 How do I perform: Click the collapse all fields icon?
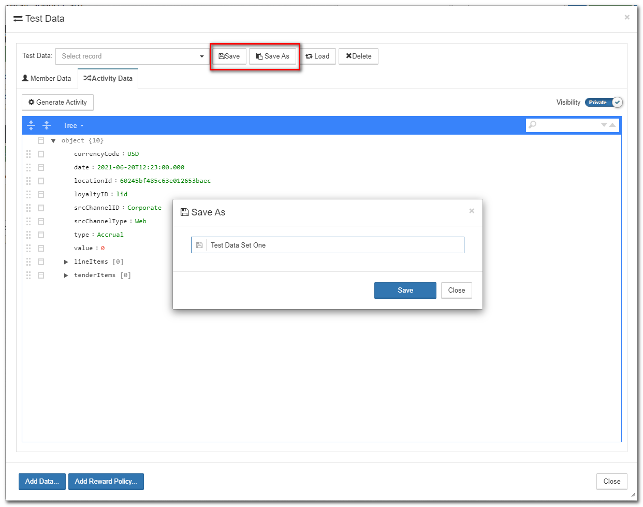coord(47,125)
